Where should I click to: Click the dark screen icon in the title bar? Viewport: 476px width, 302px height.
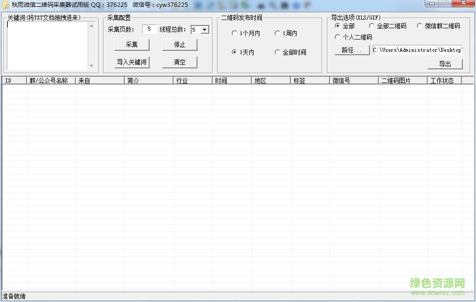pos(284,4)
